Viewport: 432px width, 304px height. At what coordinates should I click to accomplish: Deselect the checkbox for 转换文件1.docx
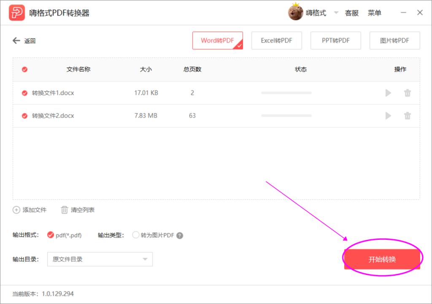tap(24, 93)
